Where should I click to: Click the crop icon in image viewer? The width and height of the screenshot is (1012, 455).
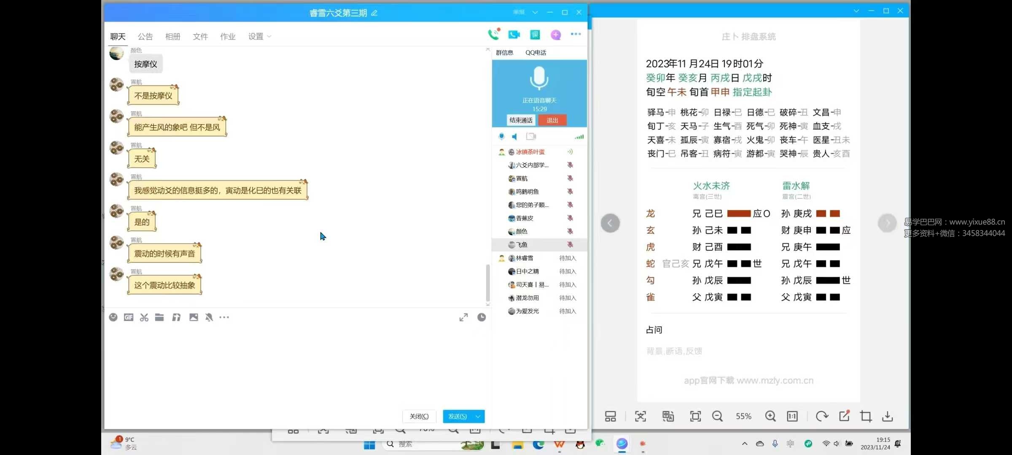click(866, 416)
